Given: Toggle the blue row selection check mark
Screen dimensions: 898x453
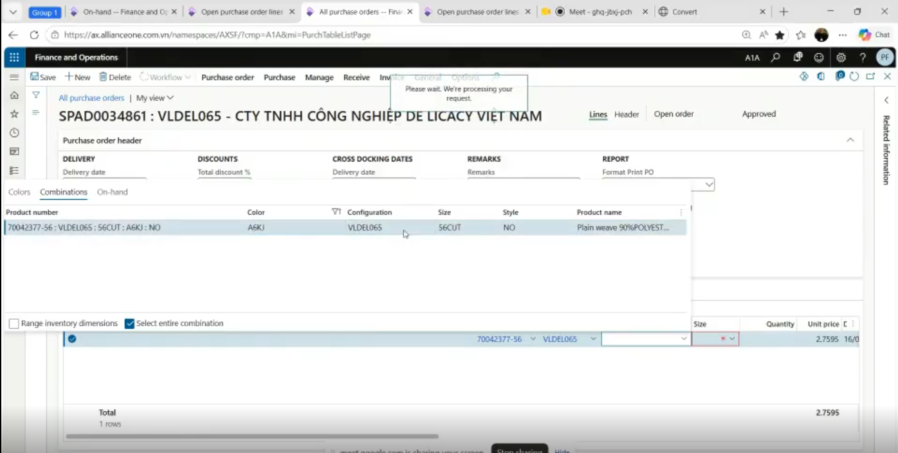Looking at the screenshot, I should pos(72,339).
